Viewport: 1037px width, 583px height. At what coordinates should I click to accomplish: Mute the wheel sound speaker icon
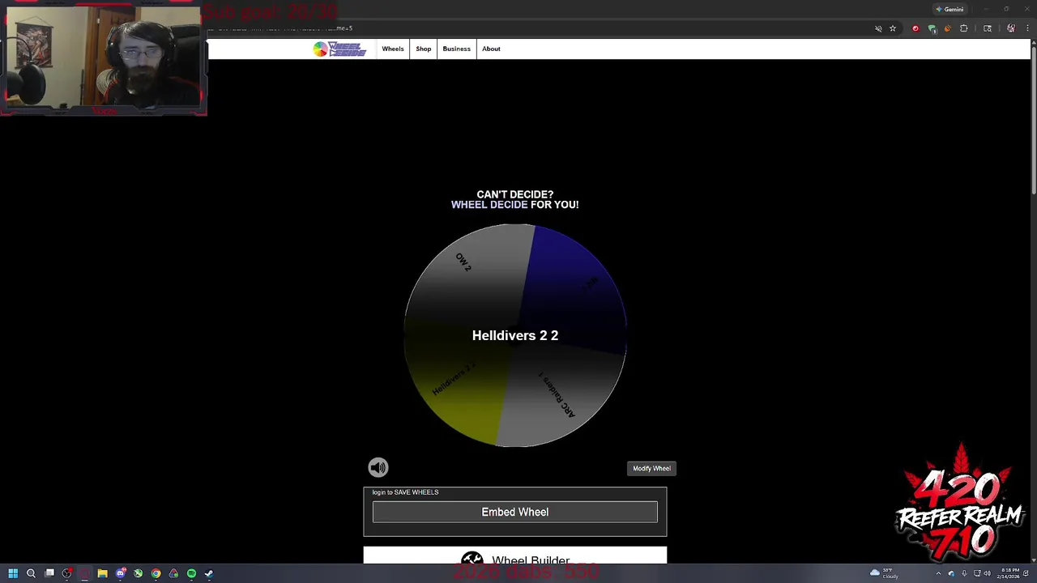tap(378, 467)
